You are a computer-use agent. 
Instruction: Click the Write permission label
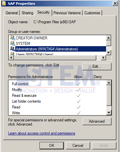[x=16, y=113]
